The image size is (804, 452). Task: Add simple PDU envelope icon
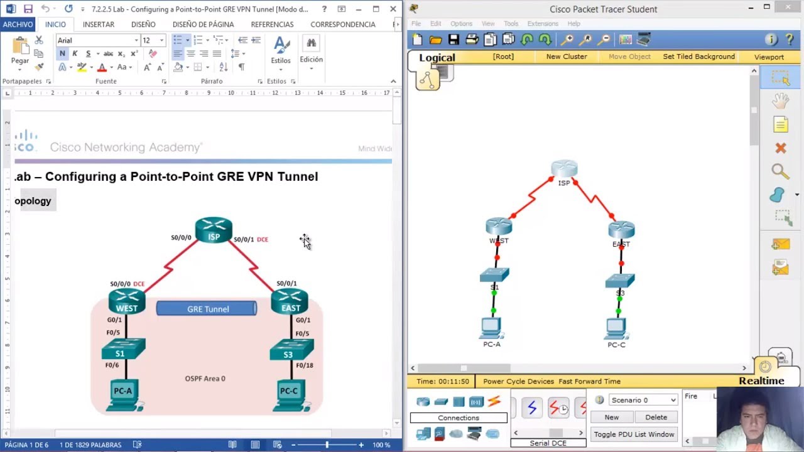click(781, 245)
